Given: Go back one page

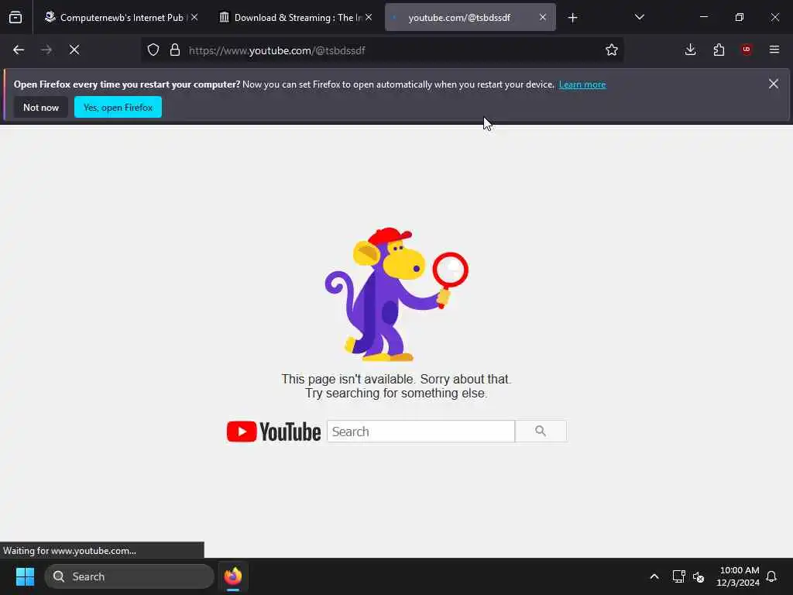Looking at the screenshot, I should [19, 50].
